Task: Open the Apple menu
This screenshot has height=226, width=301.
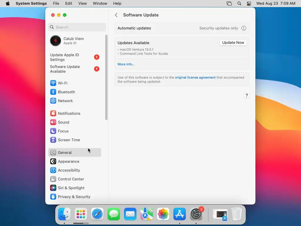Action: [x=8, y=4]
